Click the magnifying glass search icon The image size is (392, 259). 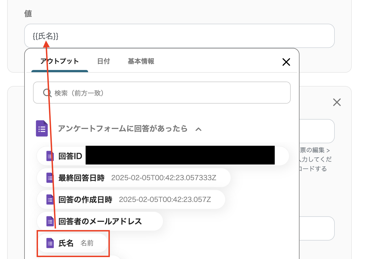click(x=47, y=93)
